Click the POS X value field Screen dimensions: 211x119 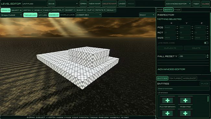(x=170, y=27)
